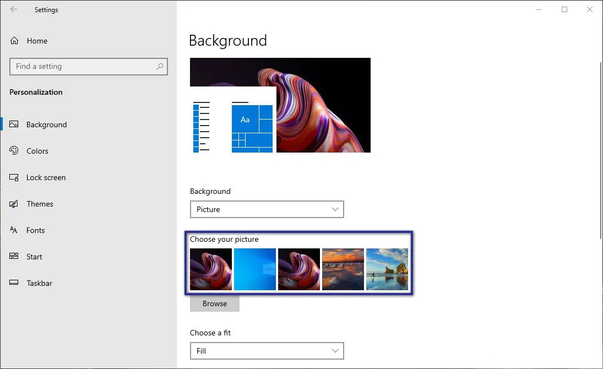Image resolution: width=603 pixels, height=369 pixels.
Task: Open Taskbar settings from the sidebar
Action: pyautogui.click(x=13, y=283)
